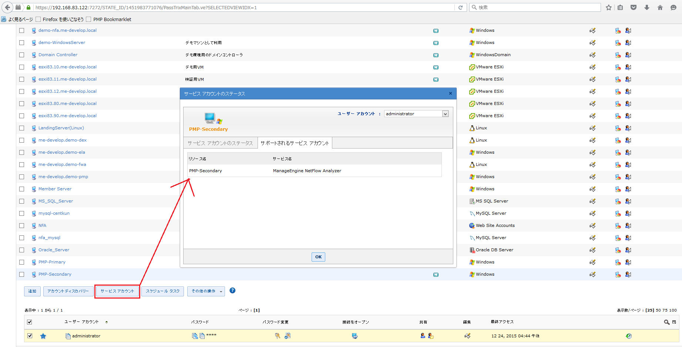Screen dimensions: 682x347
Task: Click the OK button in the dialog
Action: point(318,257)
